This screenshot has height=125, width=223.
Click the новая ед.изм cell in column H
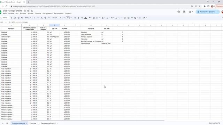pyautogui.click(x=107, y=44)
